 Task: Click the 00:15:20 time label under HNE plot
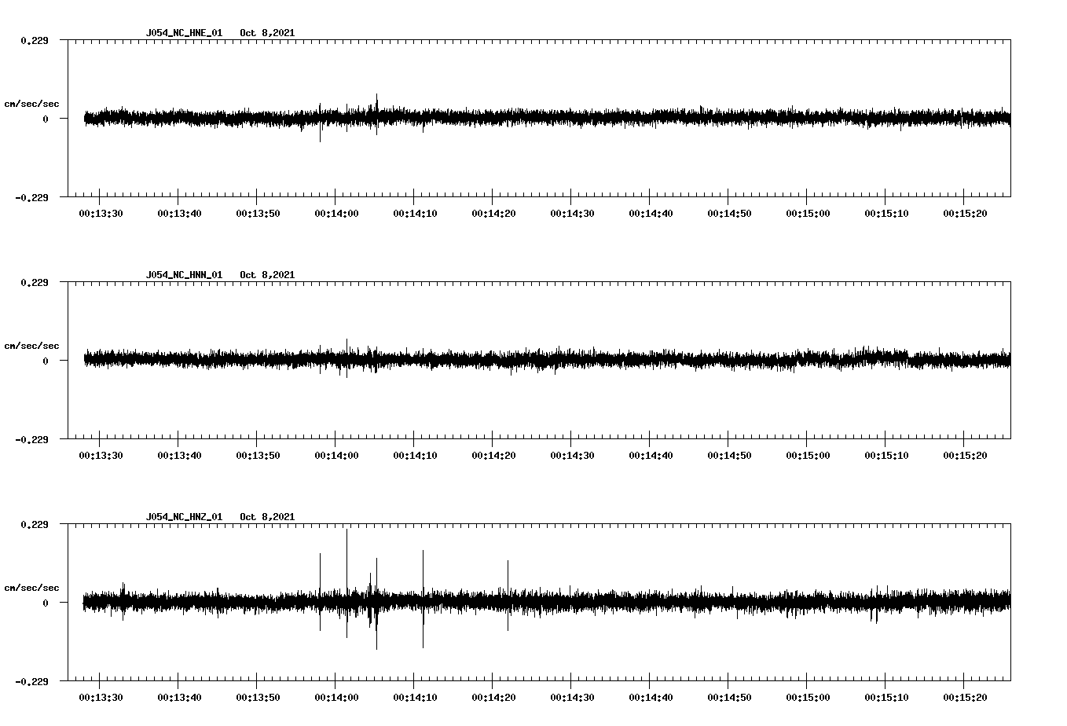pos(965,214)
